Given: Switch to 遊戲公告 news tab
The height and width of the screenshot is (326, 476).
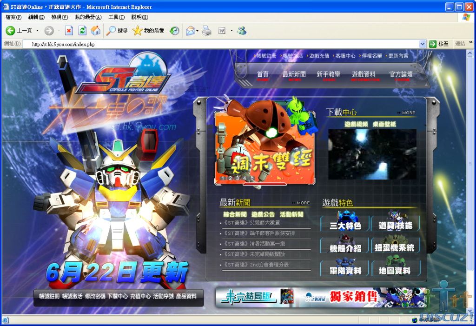Looking at the screenshot, I should (x=263, y=214).
